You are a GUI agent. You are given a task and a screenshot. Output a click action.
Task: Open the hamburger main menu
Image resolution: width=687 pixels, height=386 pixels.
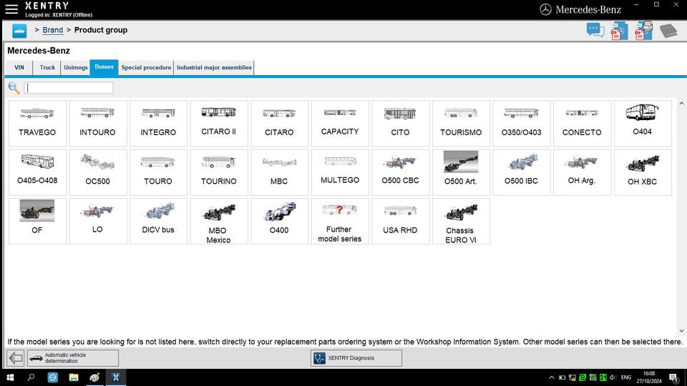pyautogui.click(x=11, y=9)
